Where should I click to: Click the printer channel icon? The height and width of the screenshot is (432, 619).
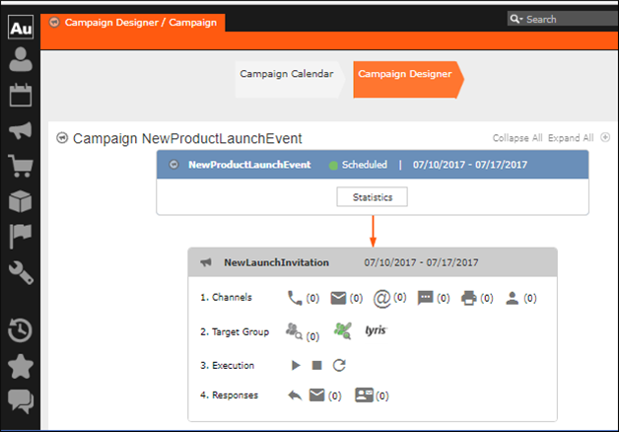(468, 298)
